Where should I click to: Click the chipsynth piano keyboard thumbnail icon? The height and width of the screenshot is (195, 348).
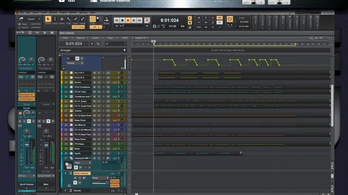69,166
